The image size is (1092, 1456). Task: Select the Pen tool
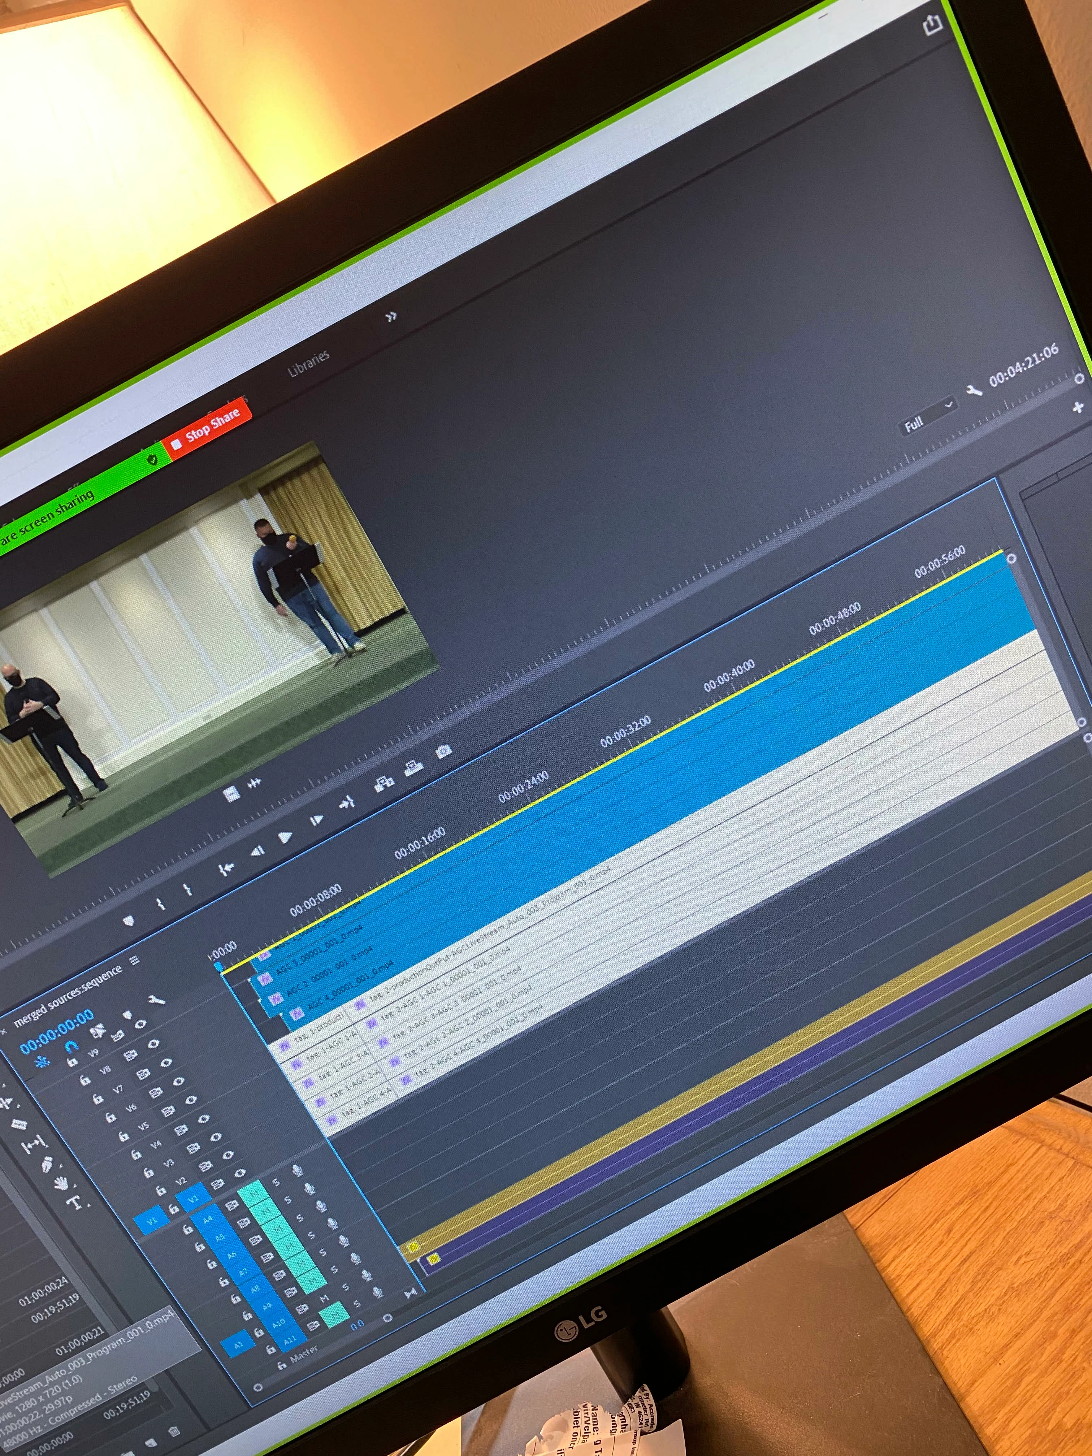coord(47,1165)
